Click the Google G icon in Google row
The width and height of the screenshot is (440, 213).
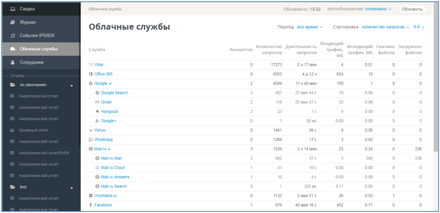coord(90,83)
